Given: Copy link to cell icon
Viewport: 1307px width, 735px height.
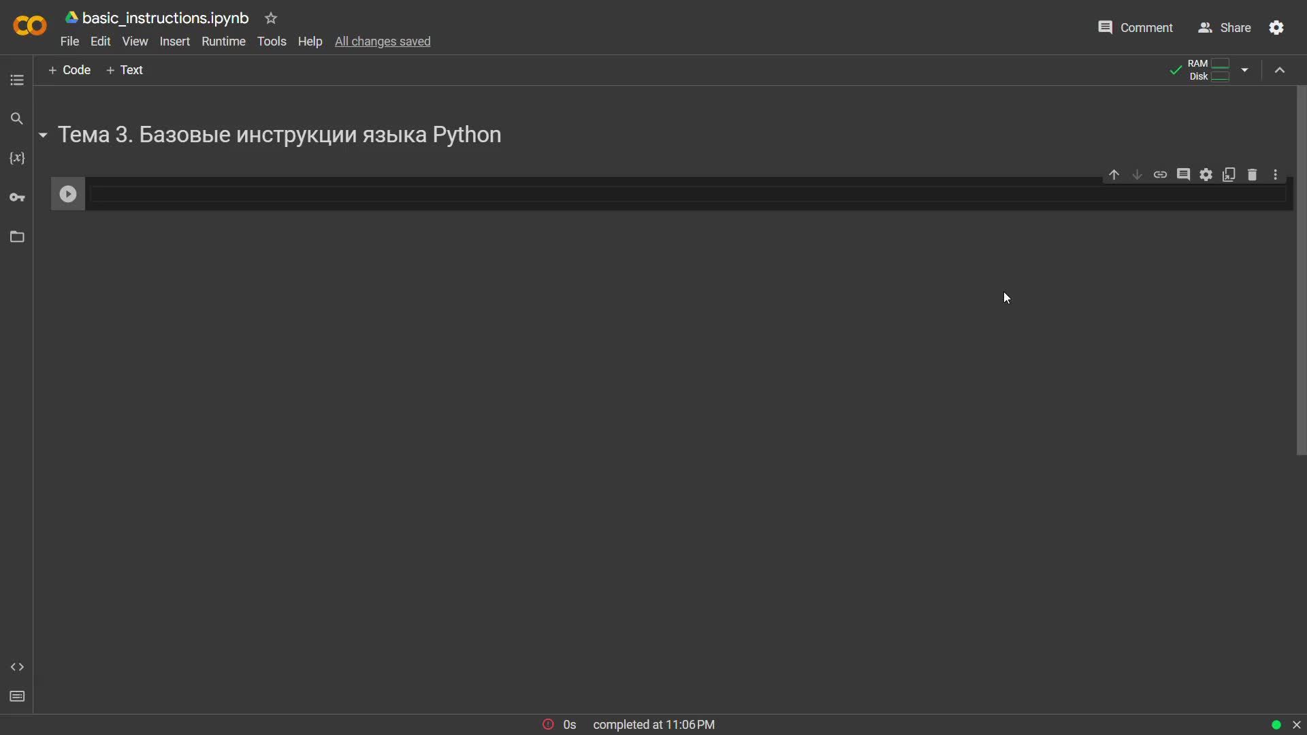Looking at the screenshot, I should [x=1161, y=175].
